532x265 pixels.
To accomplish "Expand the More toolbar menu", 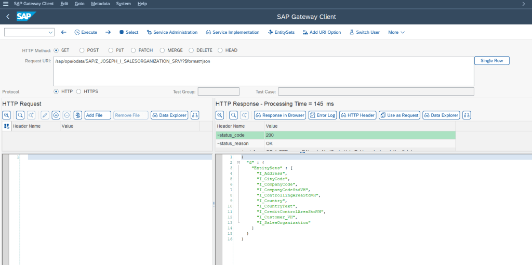I will pyautogui.click(x=396, y=32).
